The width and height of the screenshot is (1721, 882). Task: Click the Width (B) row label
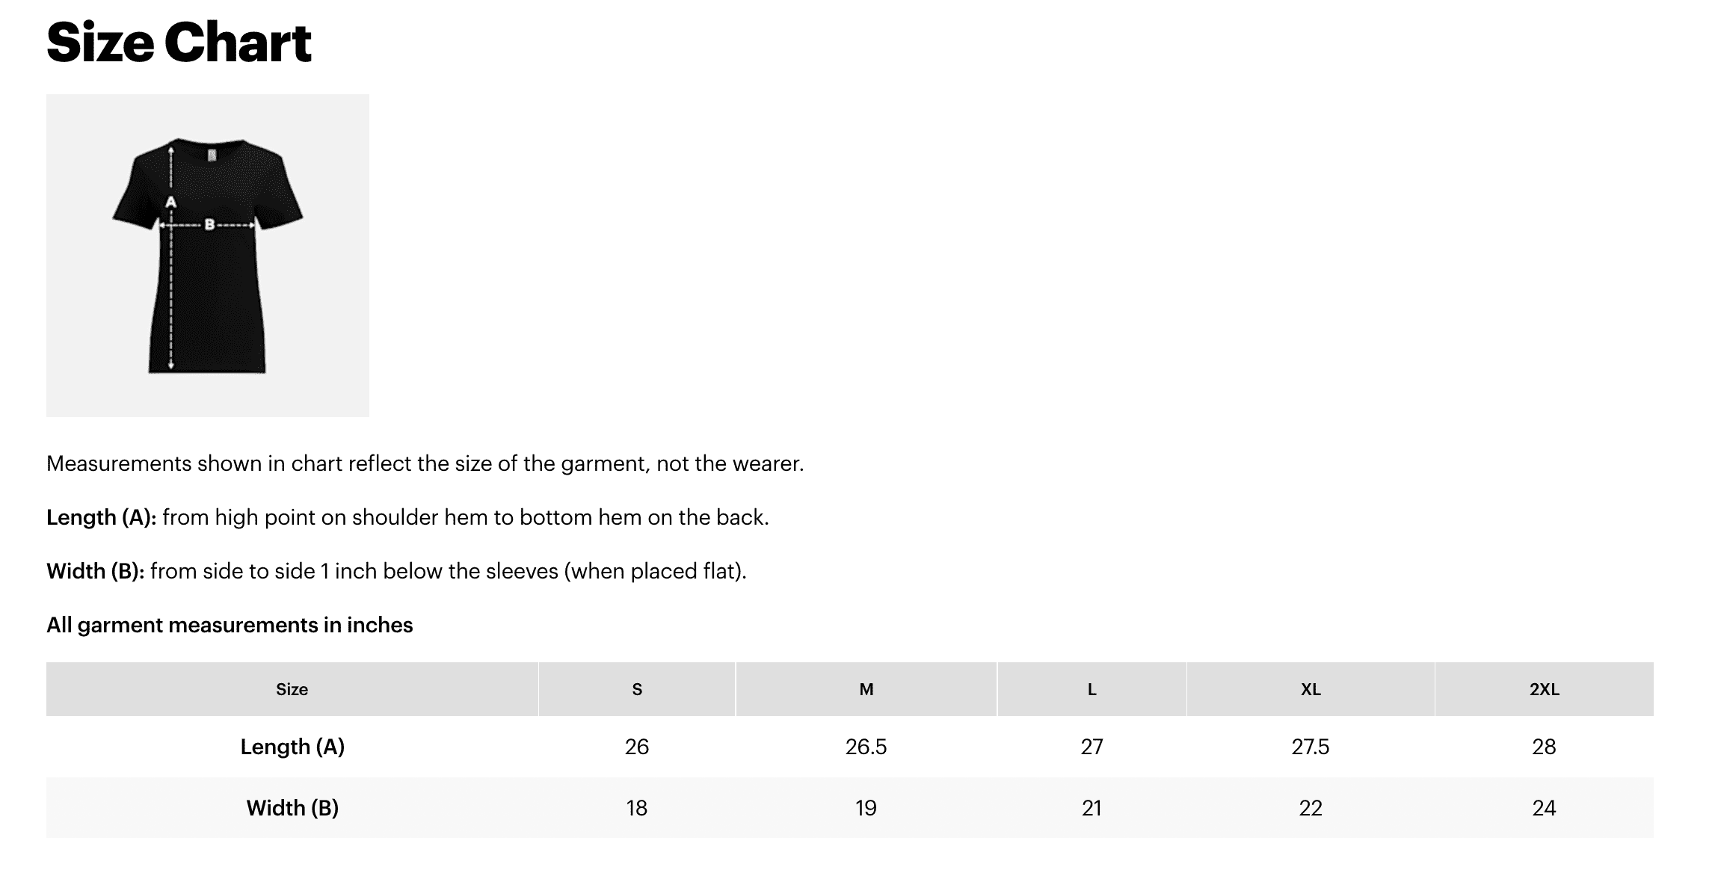[x=292, y=808]
